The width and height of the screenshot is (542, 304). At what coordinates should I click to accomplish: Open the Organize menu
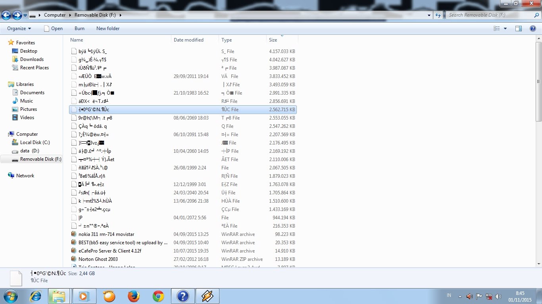pyautogui.click(x=19, y=28)
